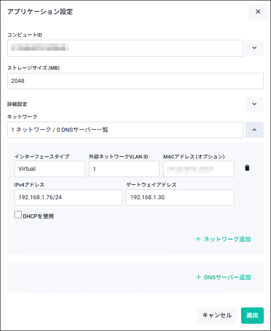Viewport: 271px width, 331px height.
Task: Click the インターフェースタイプ field showing Virtual
Action: click(50, 169)
